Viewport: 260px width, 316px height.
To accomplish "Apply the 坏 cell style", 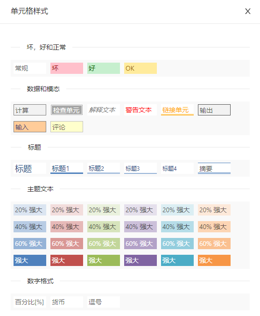I will (67, 68).
